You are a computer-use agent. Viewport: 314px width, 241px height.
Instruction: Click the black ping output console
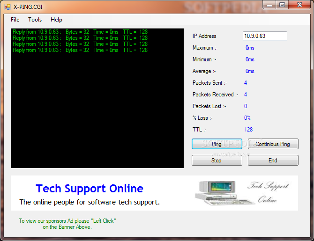tap(97, 98)
